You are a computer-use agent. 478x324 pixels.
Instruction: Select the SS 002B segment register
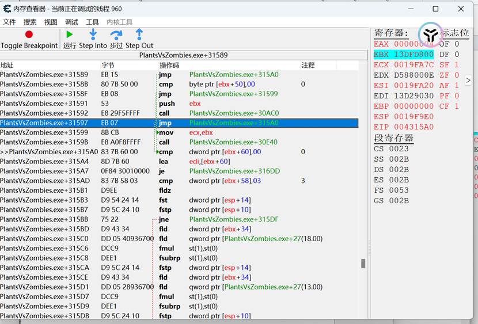tap(391, 159)
